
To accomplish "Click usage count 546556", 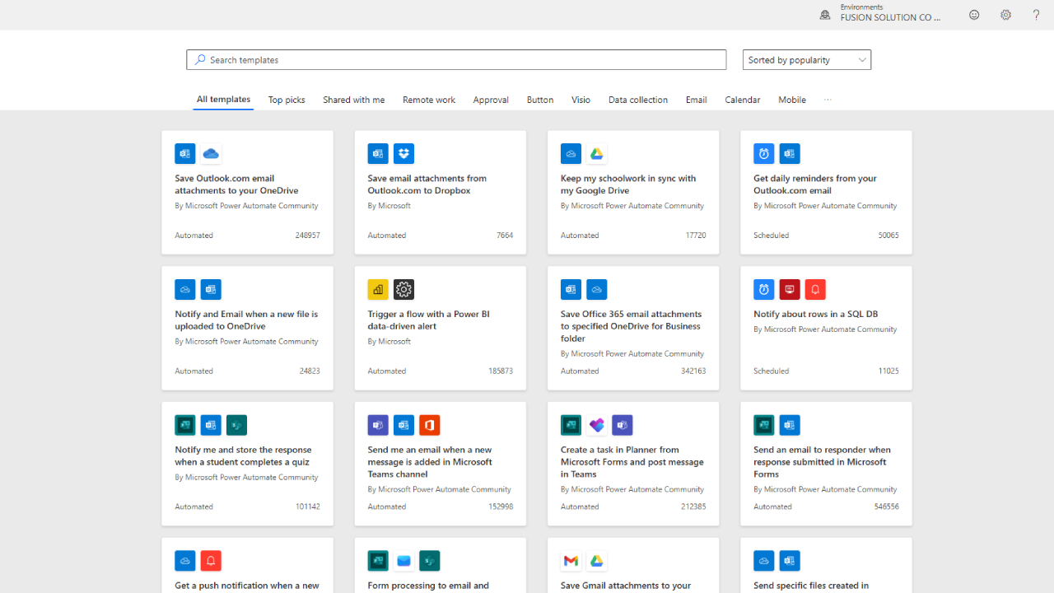I will [x=886, y=507].
